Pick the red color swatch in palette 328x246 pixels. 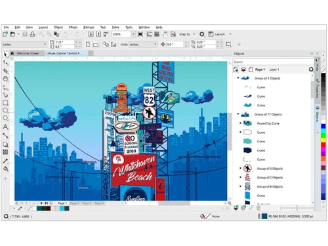(323, 144)
